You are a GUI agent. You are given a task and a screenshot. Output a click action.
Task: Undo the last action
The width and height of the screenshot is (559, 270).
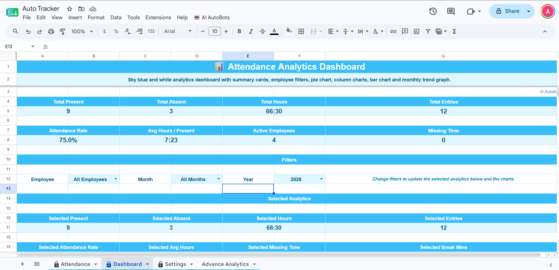click(x=28, y=31)
